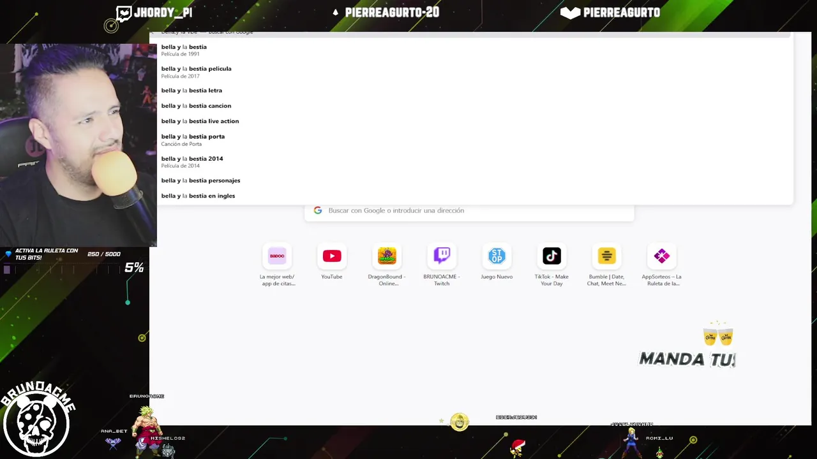Click the 'TikTok - Make Your Day' label

pos(551,280)
